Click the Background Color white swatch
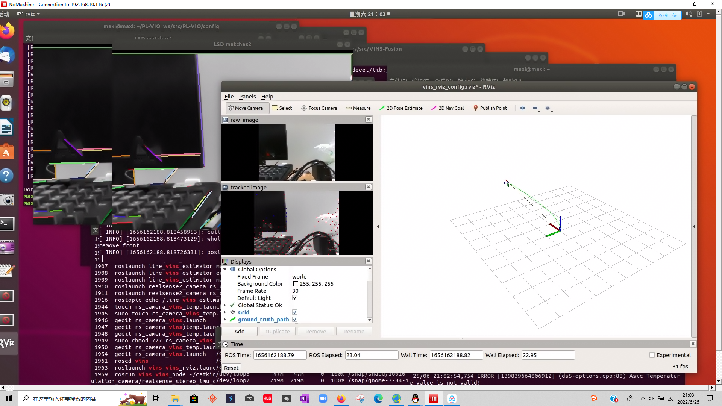Image resolution: width=722 pixels, height=406 pixels. (296, 284)
